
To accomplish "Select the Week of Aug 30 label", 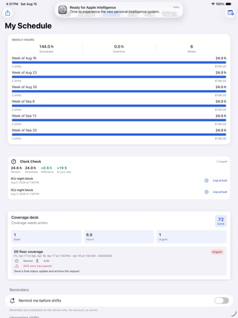I will point(24,87).
